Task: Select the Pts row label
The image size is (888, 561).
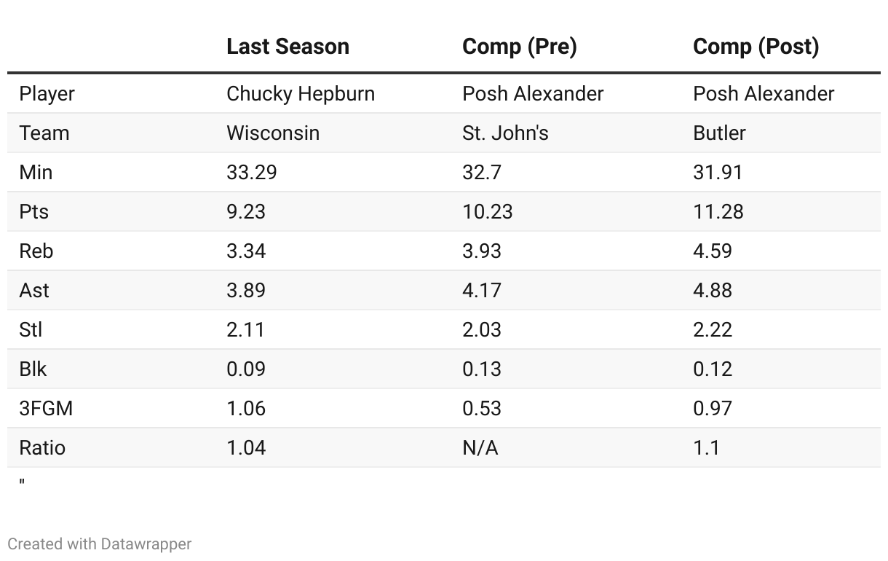Action: (34, 212)
